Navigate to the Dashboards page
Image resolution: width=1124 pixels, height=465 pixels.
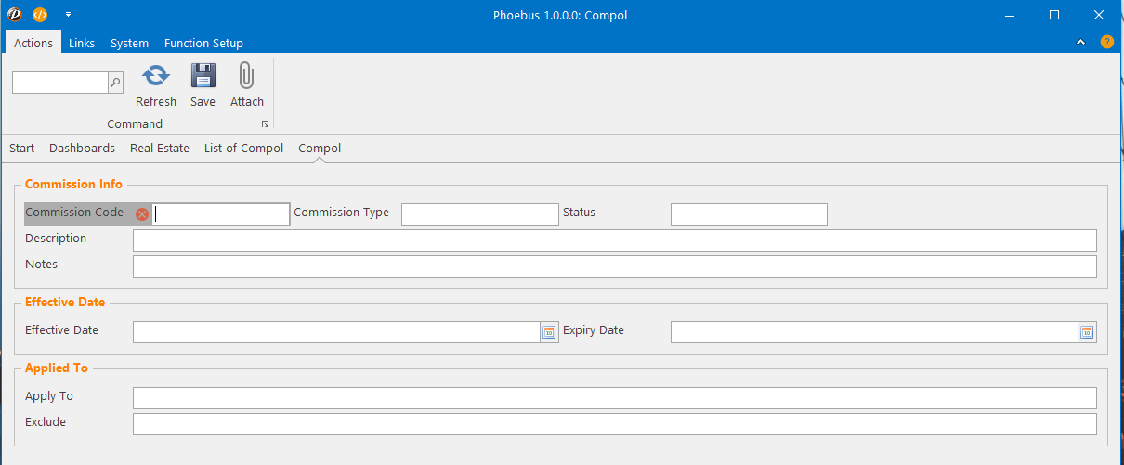click(82, 149)
